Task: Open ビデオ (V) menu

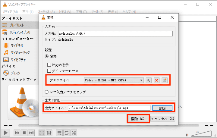Action: [65, 12]
